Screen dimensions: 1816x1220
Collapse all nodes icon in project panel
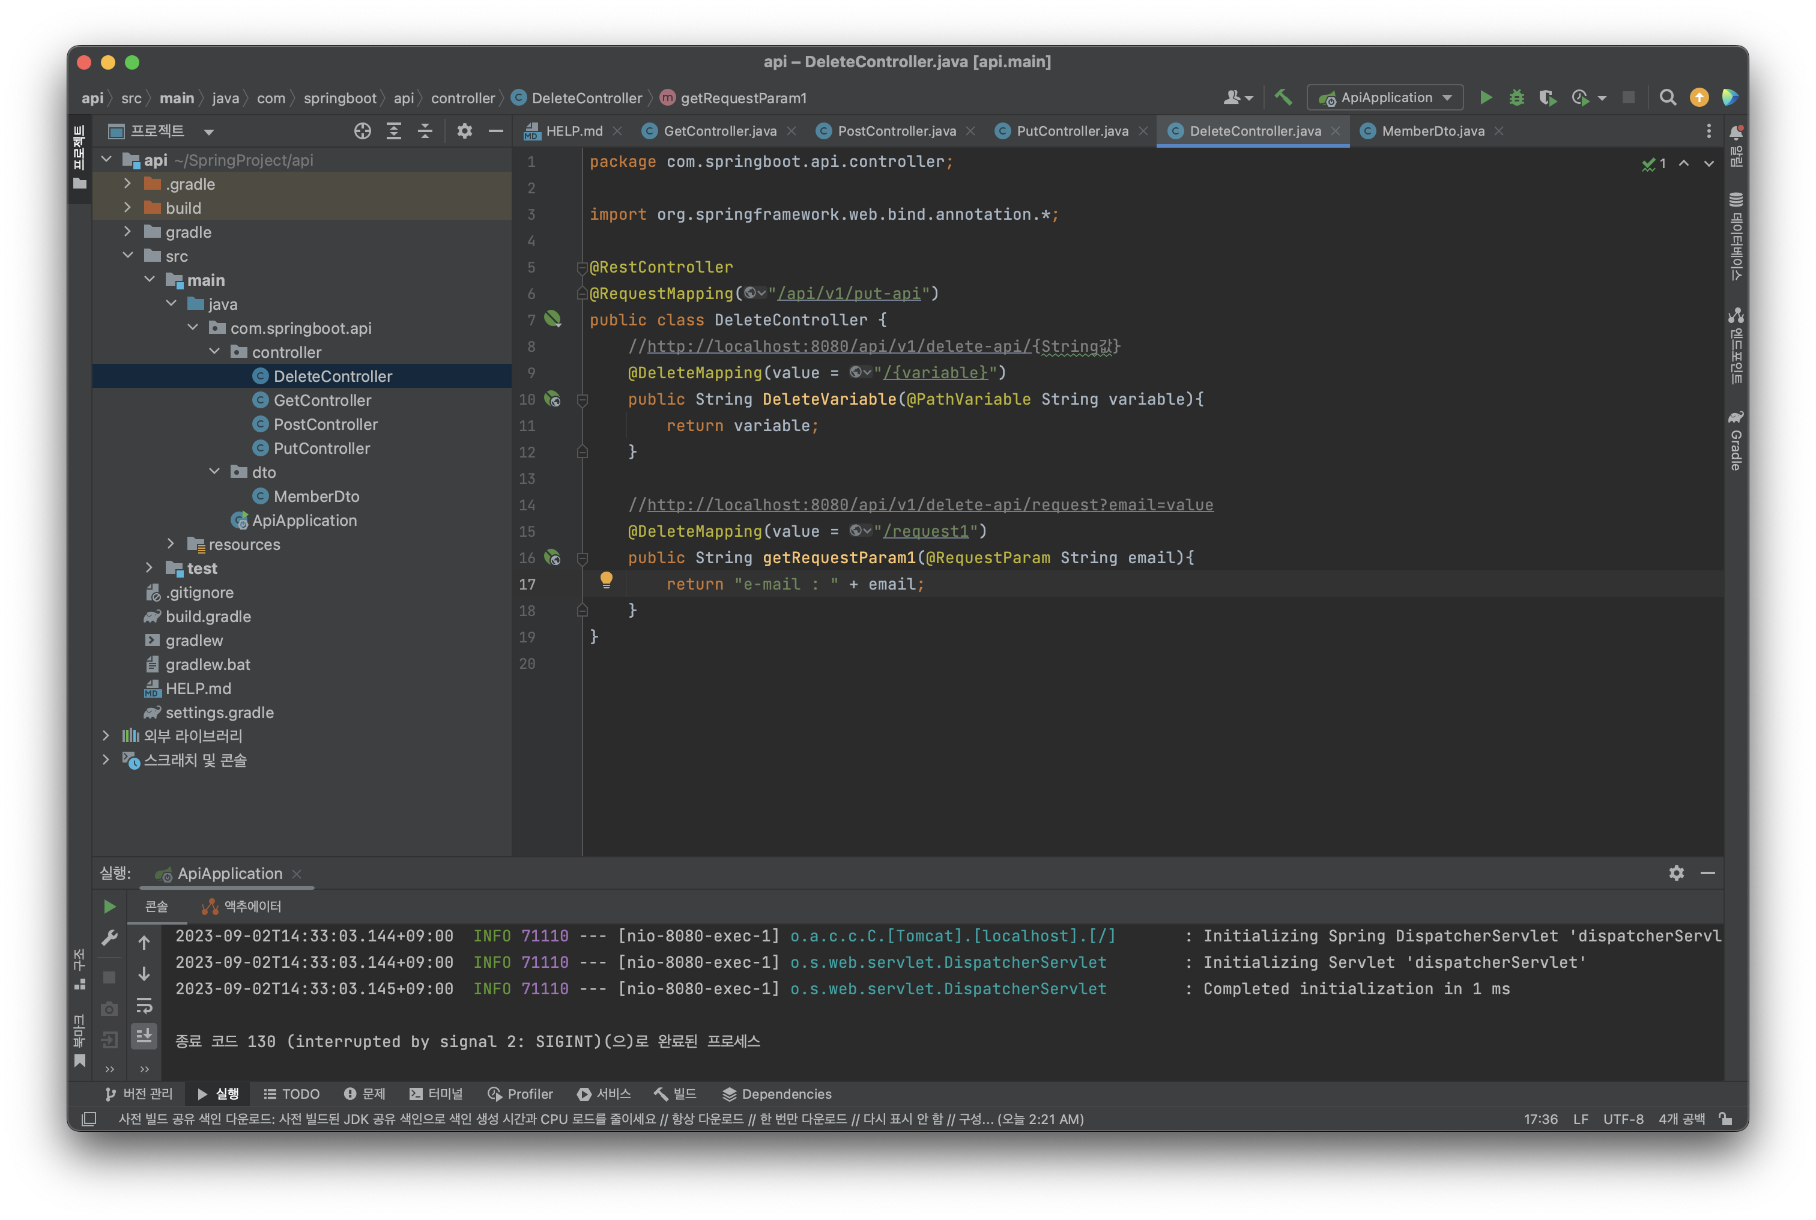click(x=425, y=131)
